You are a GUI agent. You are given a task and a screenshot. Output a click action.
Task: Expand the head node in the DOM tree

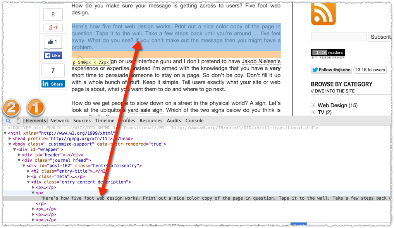10,138
